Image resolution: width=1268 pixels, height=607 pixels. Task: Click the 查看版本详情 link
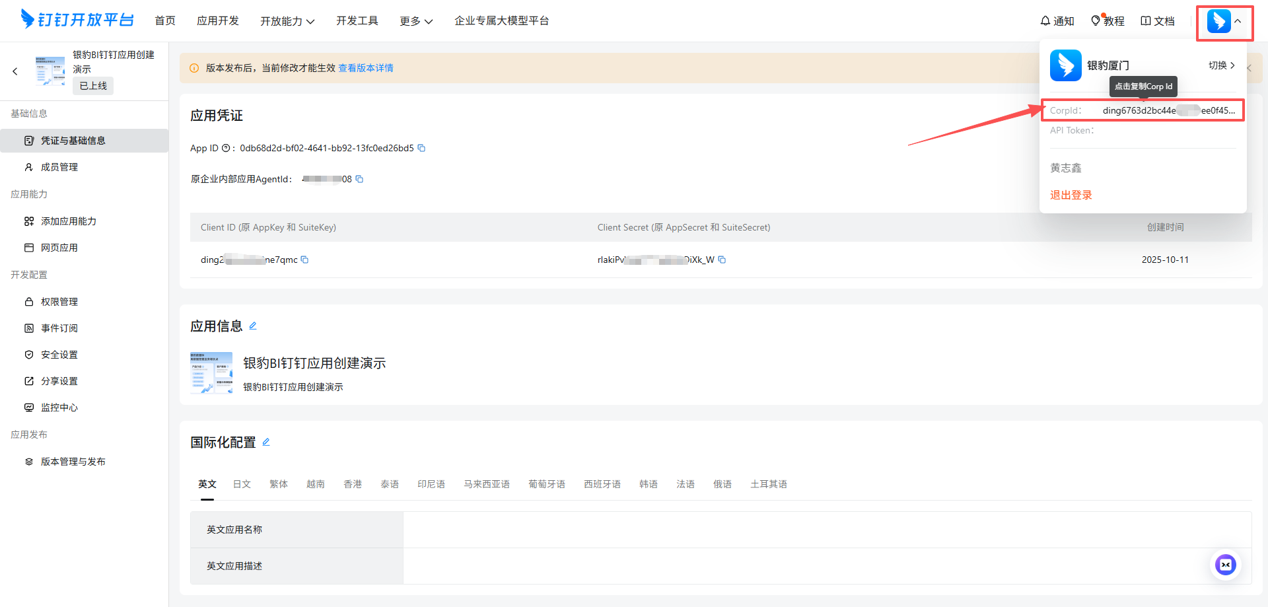pyautogui.click(x=366, y=67)
